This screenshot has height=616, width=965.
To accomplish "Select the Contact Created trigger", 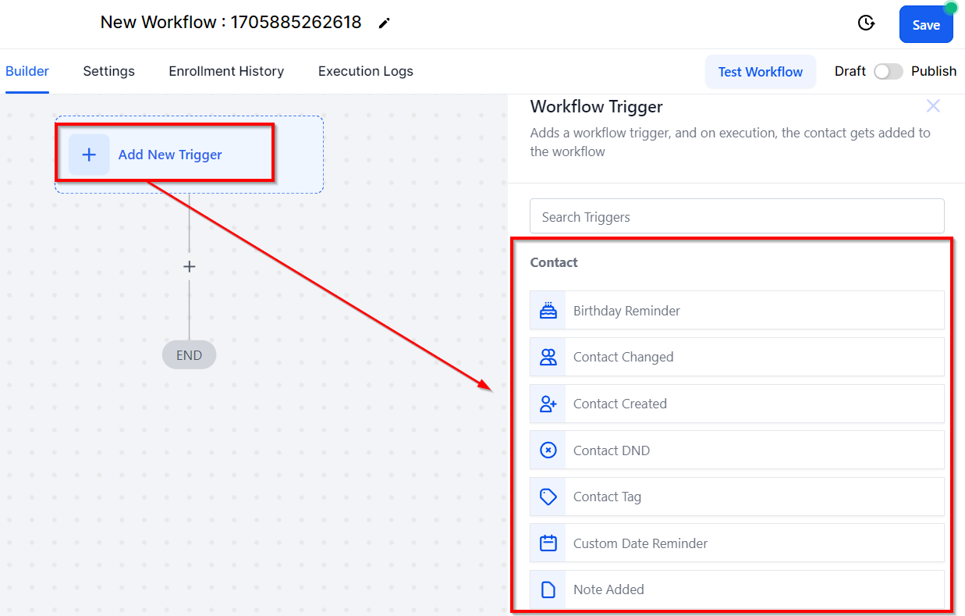I will point(737,404).
